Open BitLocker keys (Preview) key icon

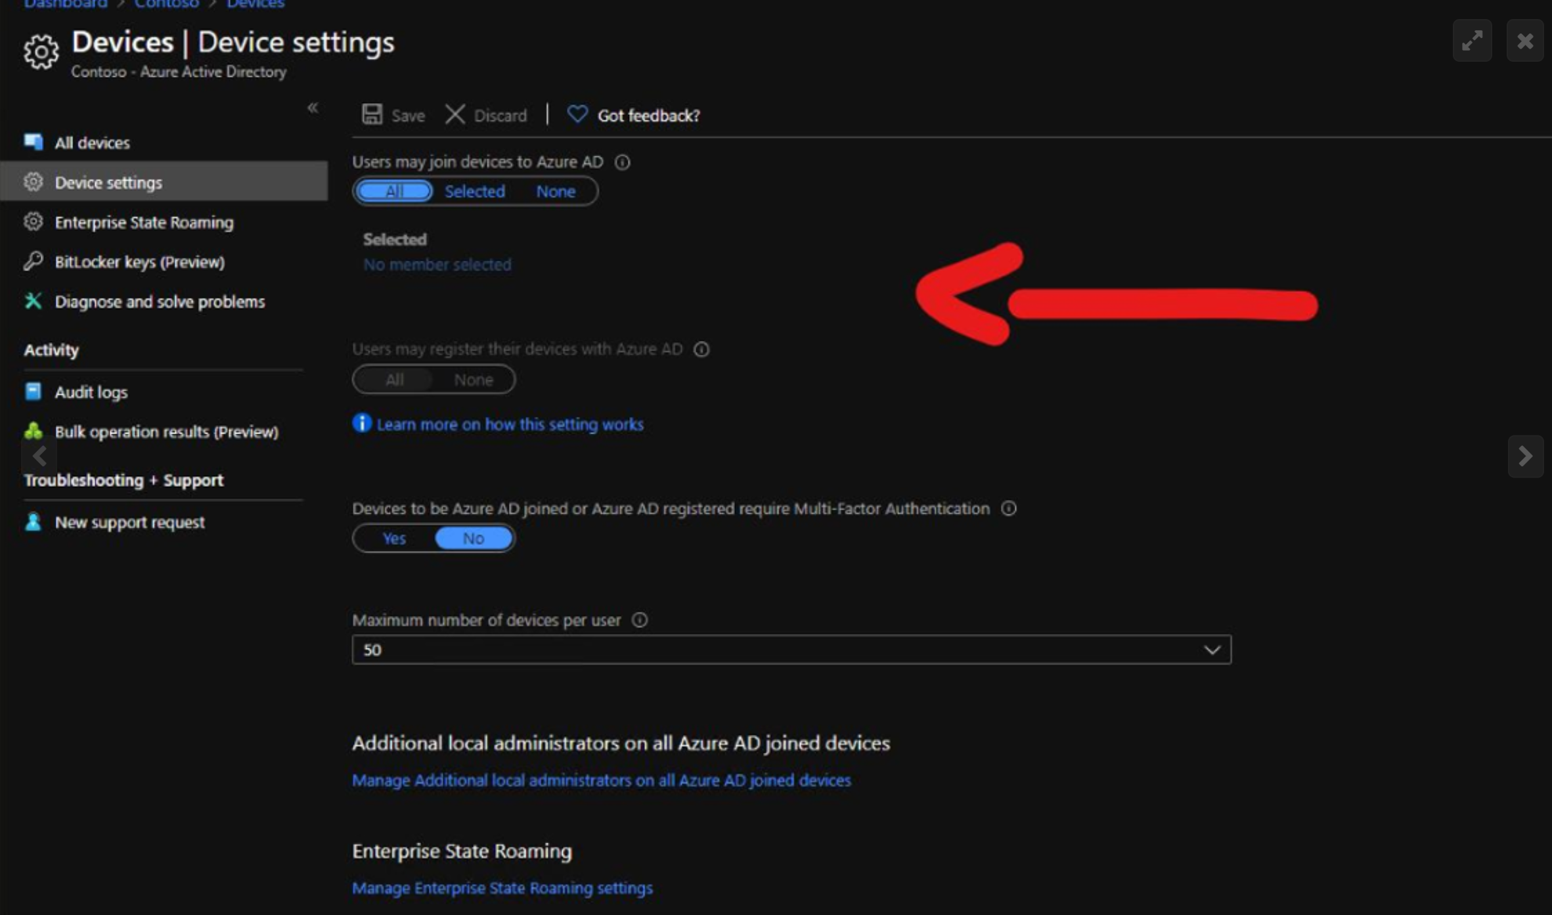tap(33, 261)
